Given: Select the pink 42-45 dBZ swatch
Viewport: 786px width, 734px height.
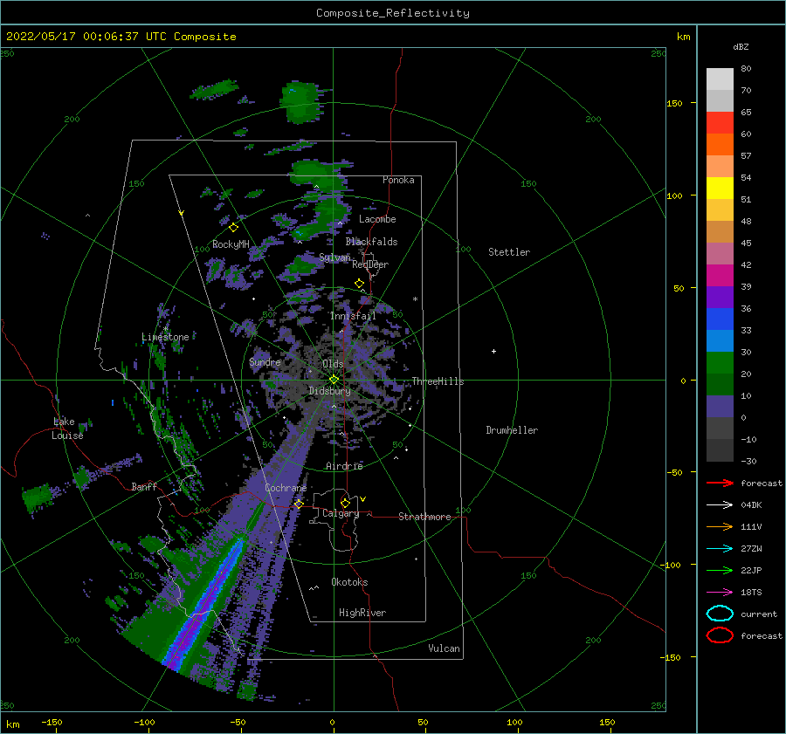Looking at the screenshot, I should 720,254.
